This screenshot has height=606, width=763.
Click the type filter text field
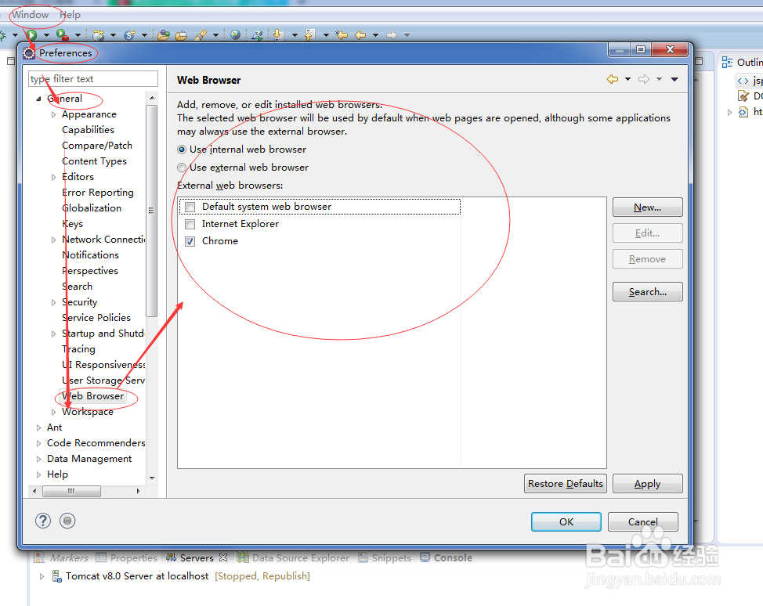(x=93, y=79)
